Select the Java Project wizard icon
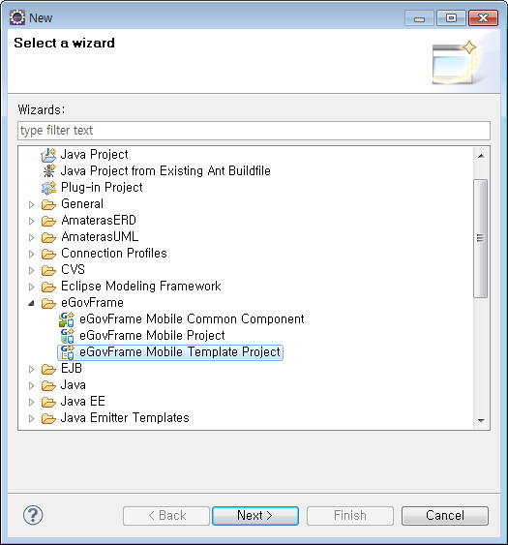Viewport: 508px width, 545px height. coord(48,154)
